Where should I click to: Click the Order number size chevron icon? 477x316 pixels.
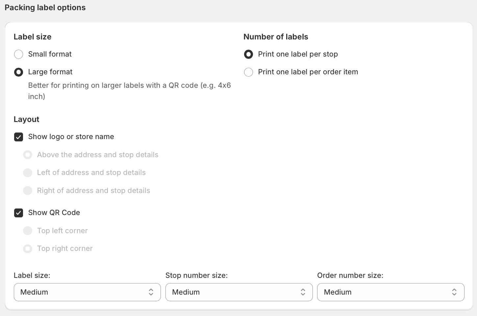[x=454, y=292]
